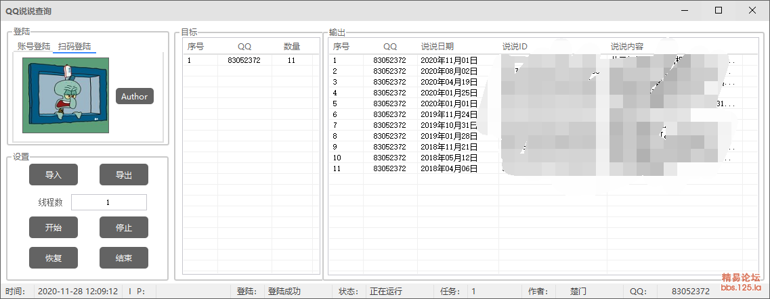Click 序号 column header in 目标 list
Image resolution: width=770 pixels, height=299 pixels.
(196, 47)
